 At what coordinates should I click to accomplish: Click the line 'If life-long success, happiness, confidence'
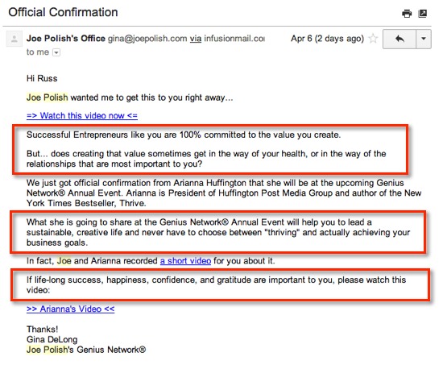click(216, 284)
